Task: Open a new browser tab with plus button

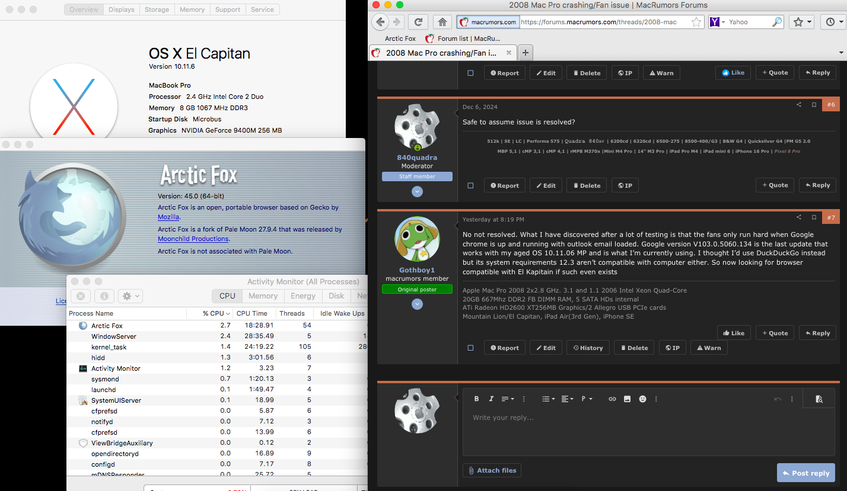Action: pyautogui.click(x=526, y=53)
